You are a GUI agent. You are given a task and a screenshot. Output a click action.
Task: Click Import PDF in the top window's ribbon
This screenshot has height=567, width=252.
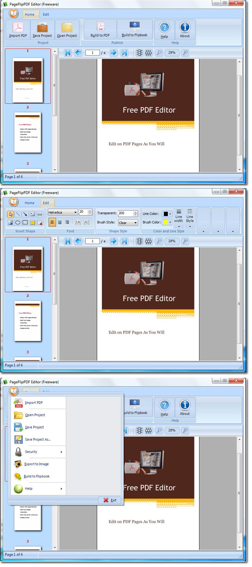[x=18, y=30]
